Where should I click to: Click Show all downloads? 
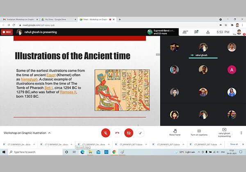pos(233,144)
